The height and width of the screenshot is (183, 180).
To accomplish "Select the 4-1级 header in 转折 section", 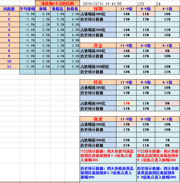I will click(167, 82).
